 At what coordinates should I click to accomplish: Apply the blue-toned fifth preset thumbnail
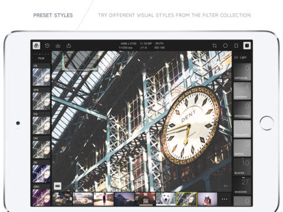click(x=41, y=174)
